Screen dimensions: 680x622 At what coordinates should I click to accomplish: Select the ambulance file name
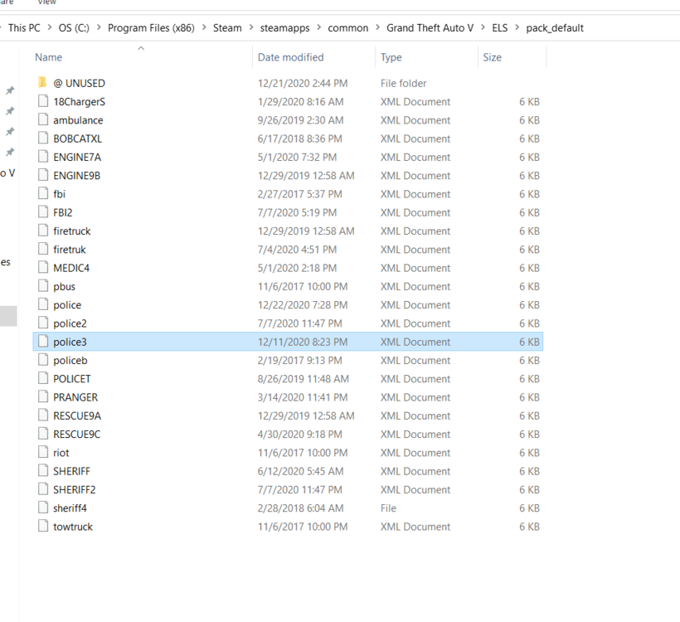click(x=78, y=120)
